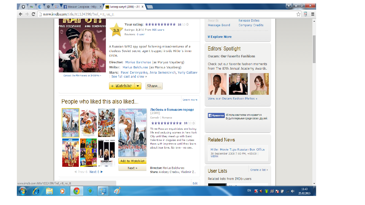The image size is (365, 205).
Task: Select Kiss Them All recommendation poster
Action: 71,153
